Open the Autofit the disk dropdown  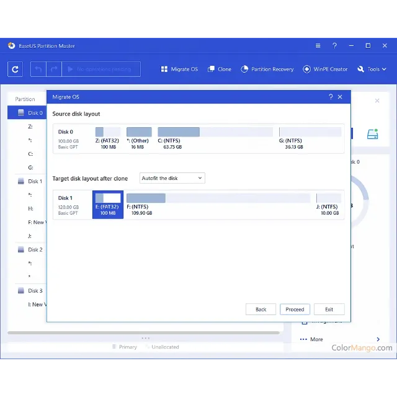172,178
